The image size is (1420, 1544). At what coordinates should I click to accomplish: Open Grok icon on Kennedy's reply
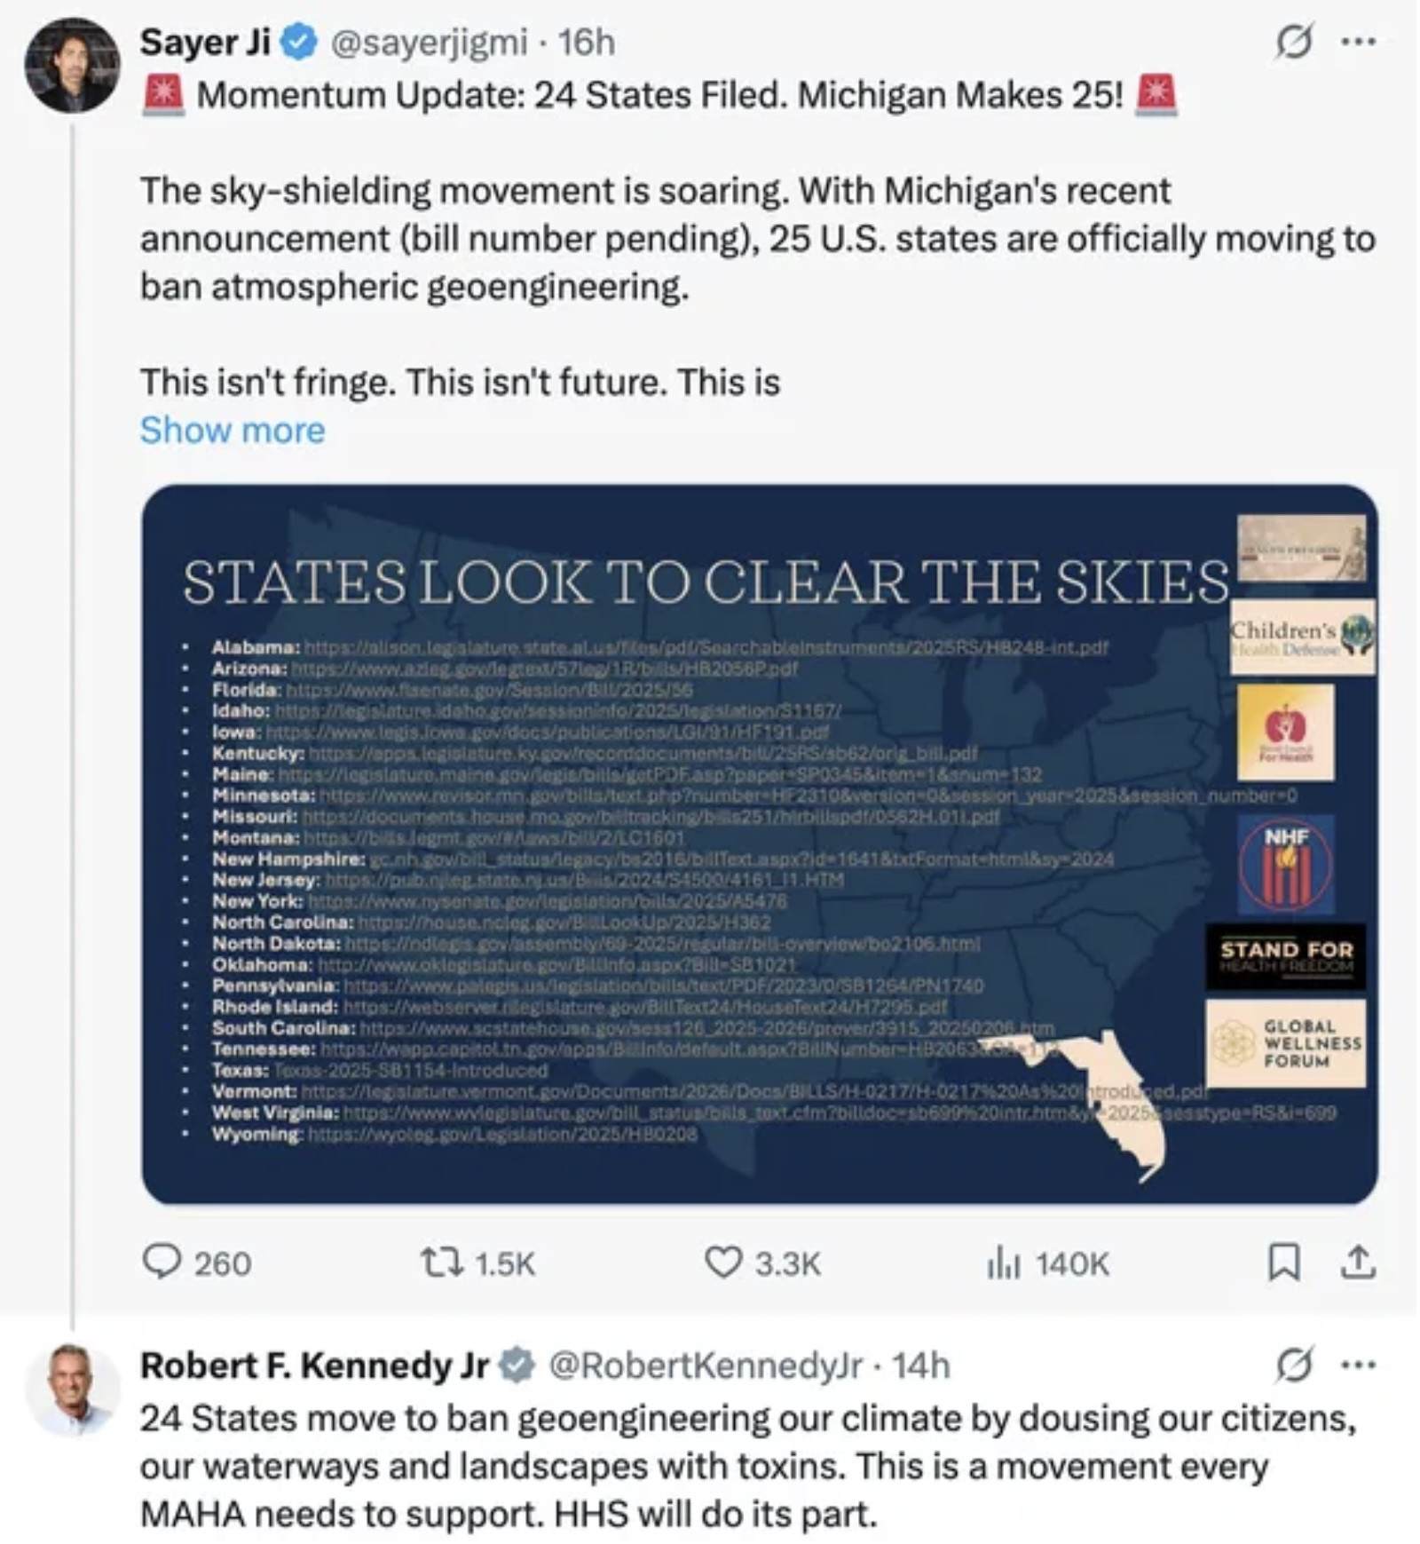coord(1294,1365)
